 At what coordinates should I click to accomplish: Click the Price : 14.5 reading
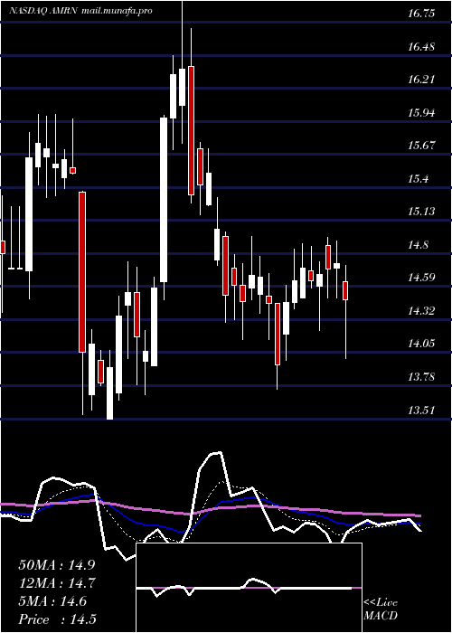[x=57, y=619]
